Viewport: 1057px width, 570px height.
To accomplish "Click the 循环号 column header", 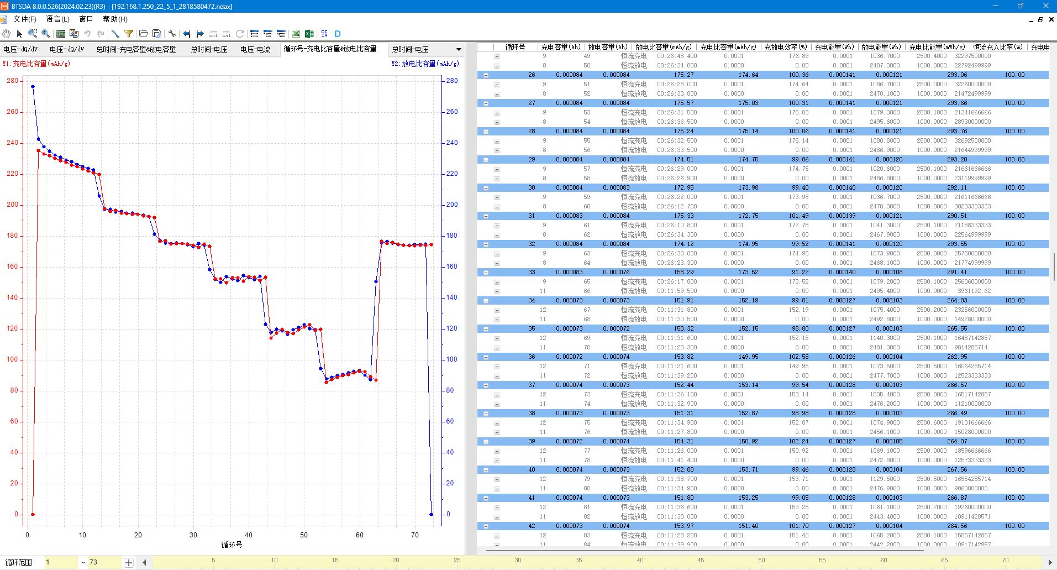I will tap(515, 47).
